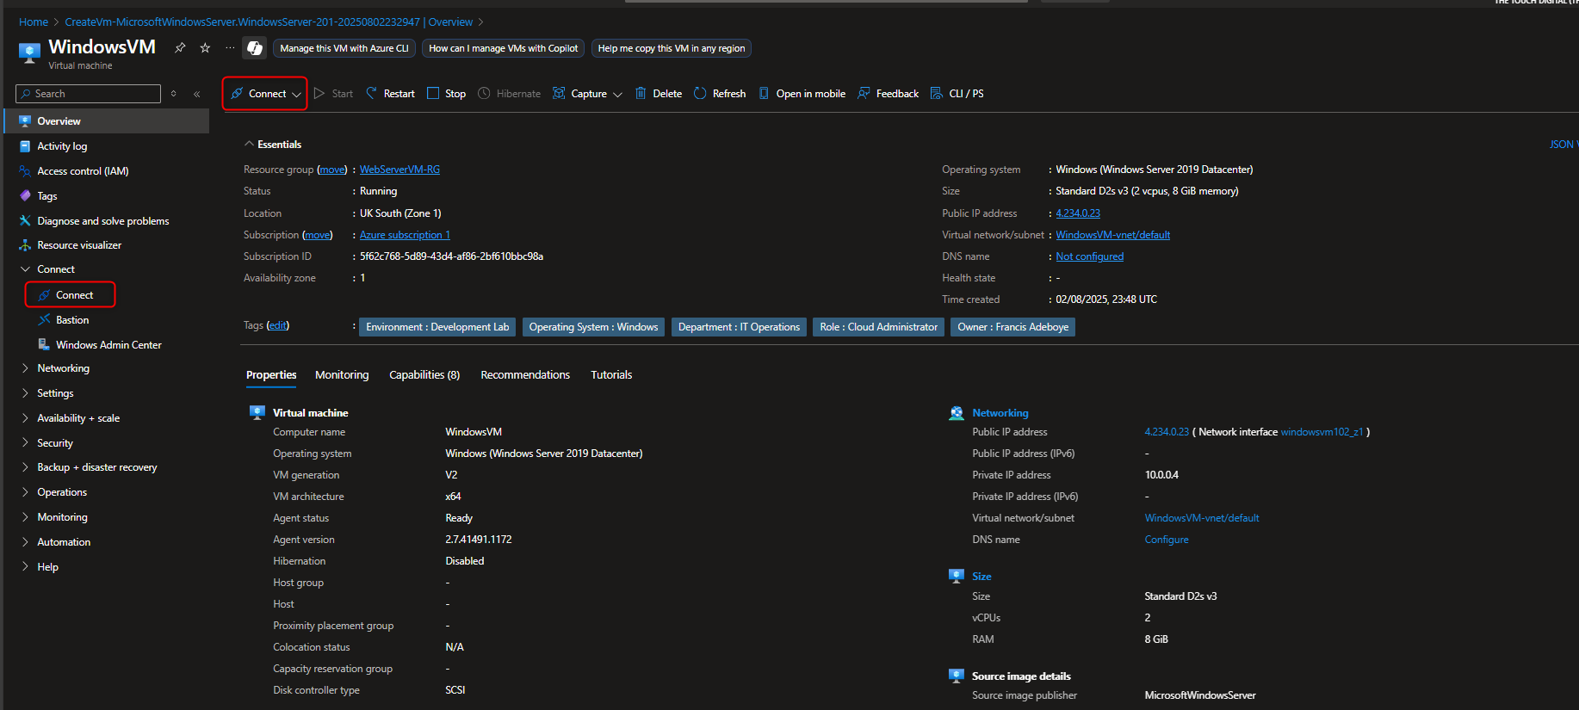Click move link next to Resource group

point(332,170)
